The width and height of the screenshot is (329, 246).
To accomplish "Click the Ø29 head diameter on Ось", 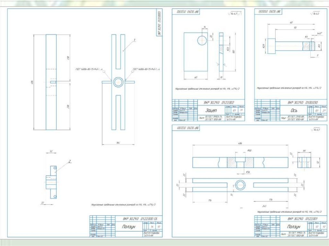I will 263,46.
